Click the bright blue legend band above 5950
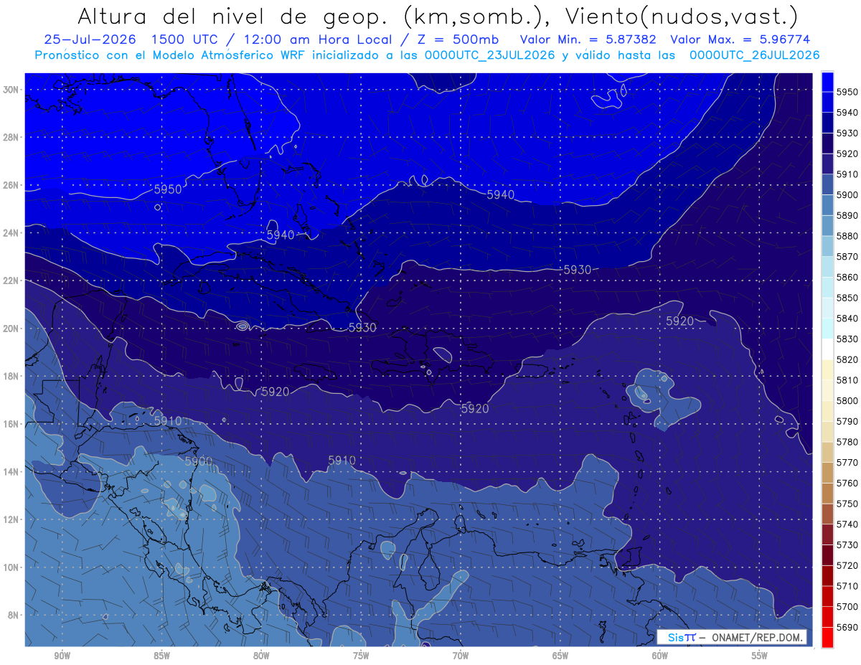This screenshot has width=861, height=665. [827, 81]
